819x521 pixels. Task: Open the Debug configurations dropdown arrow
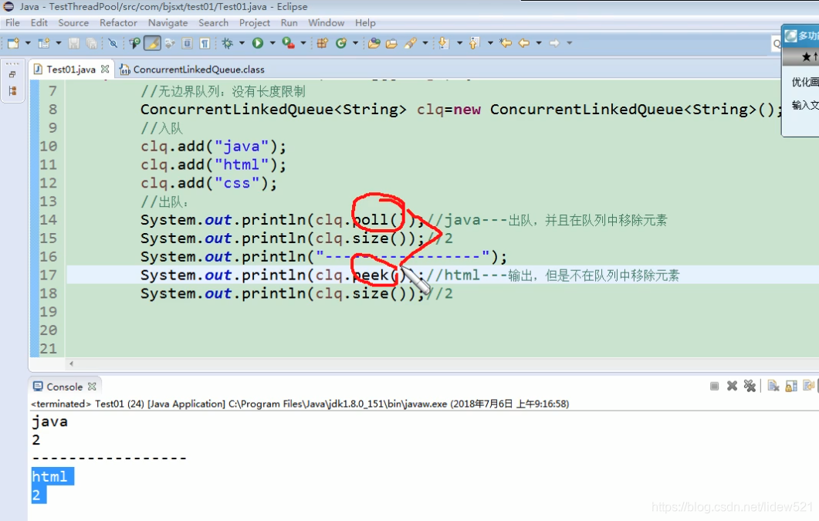click(x=242, y=43)
